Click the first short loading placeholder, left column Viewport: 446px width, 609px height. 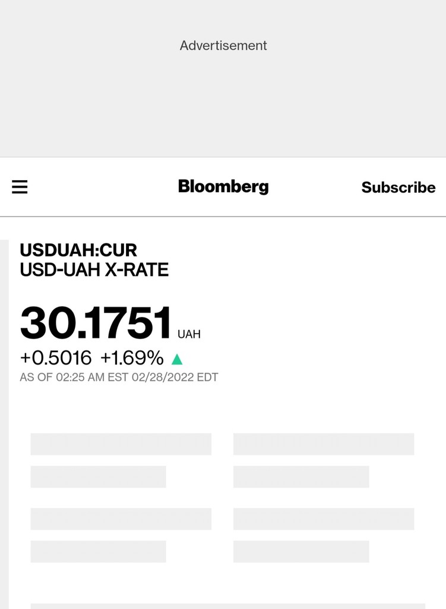pos(98,476)
